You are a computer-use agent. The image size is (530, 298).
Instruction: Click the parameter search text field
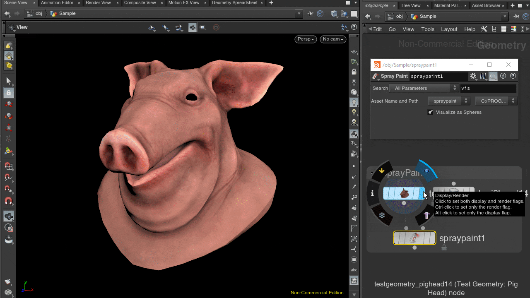(x=488, y=88)
